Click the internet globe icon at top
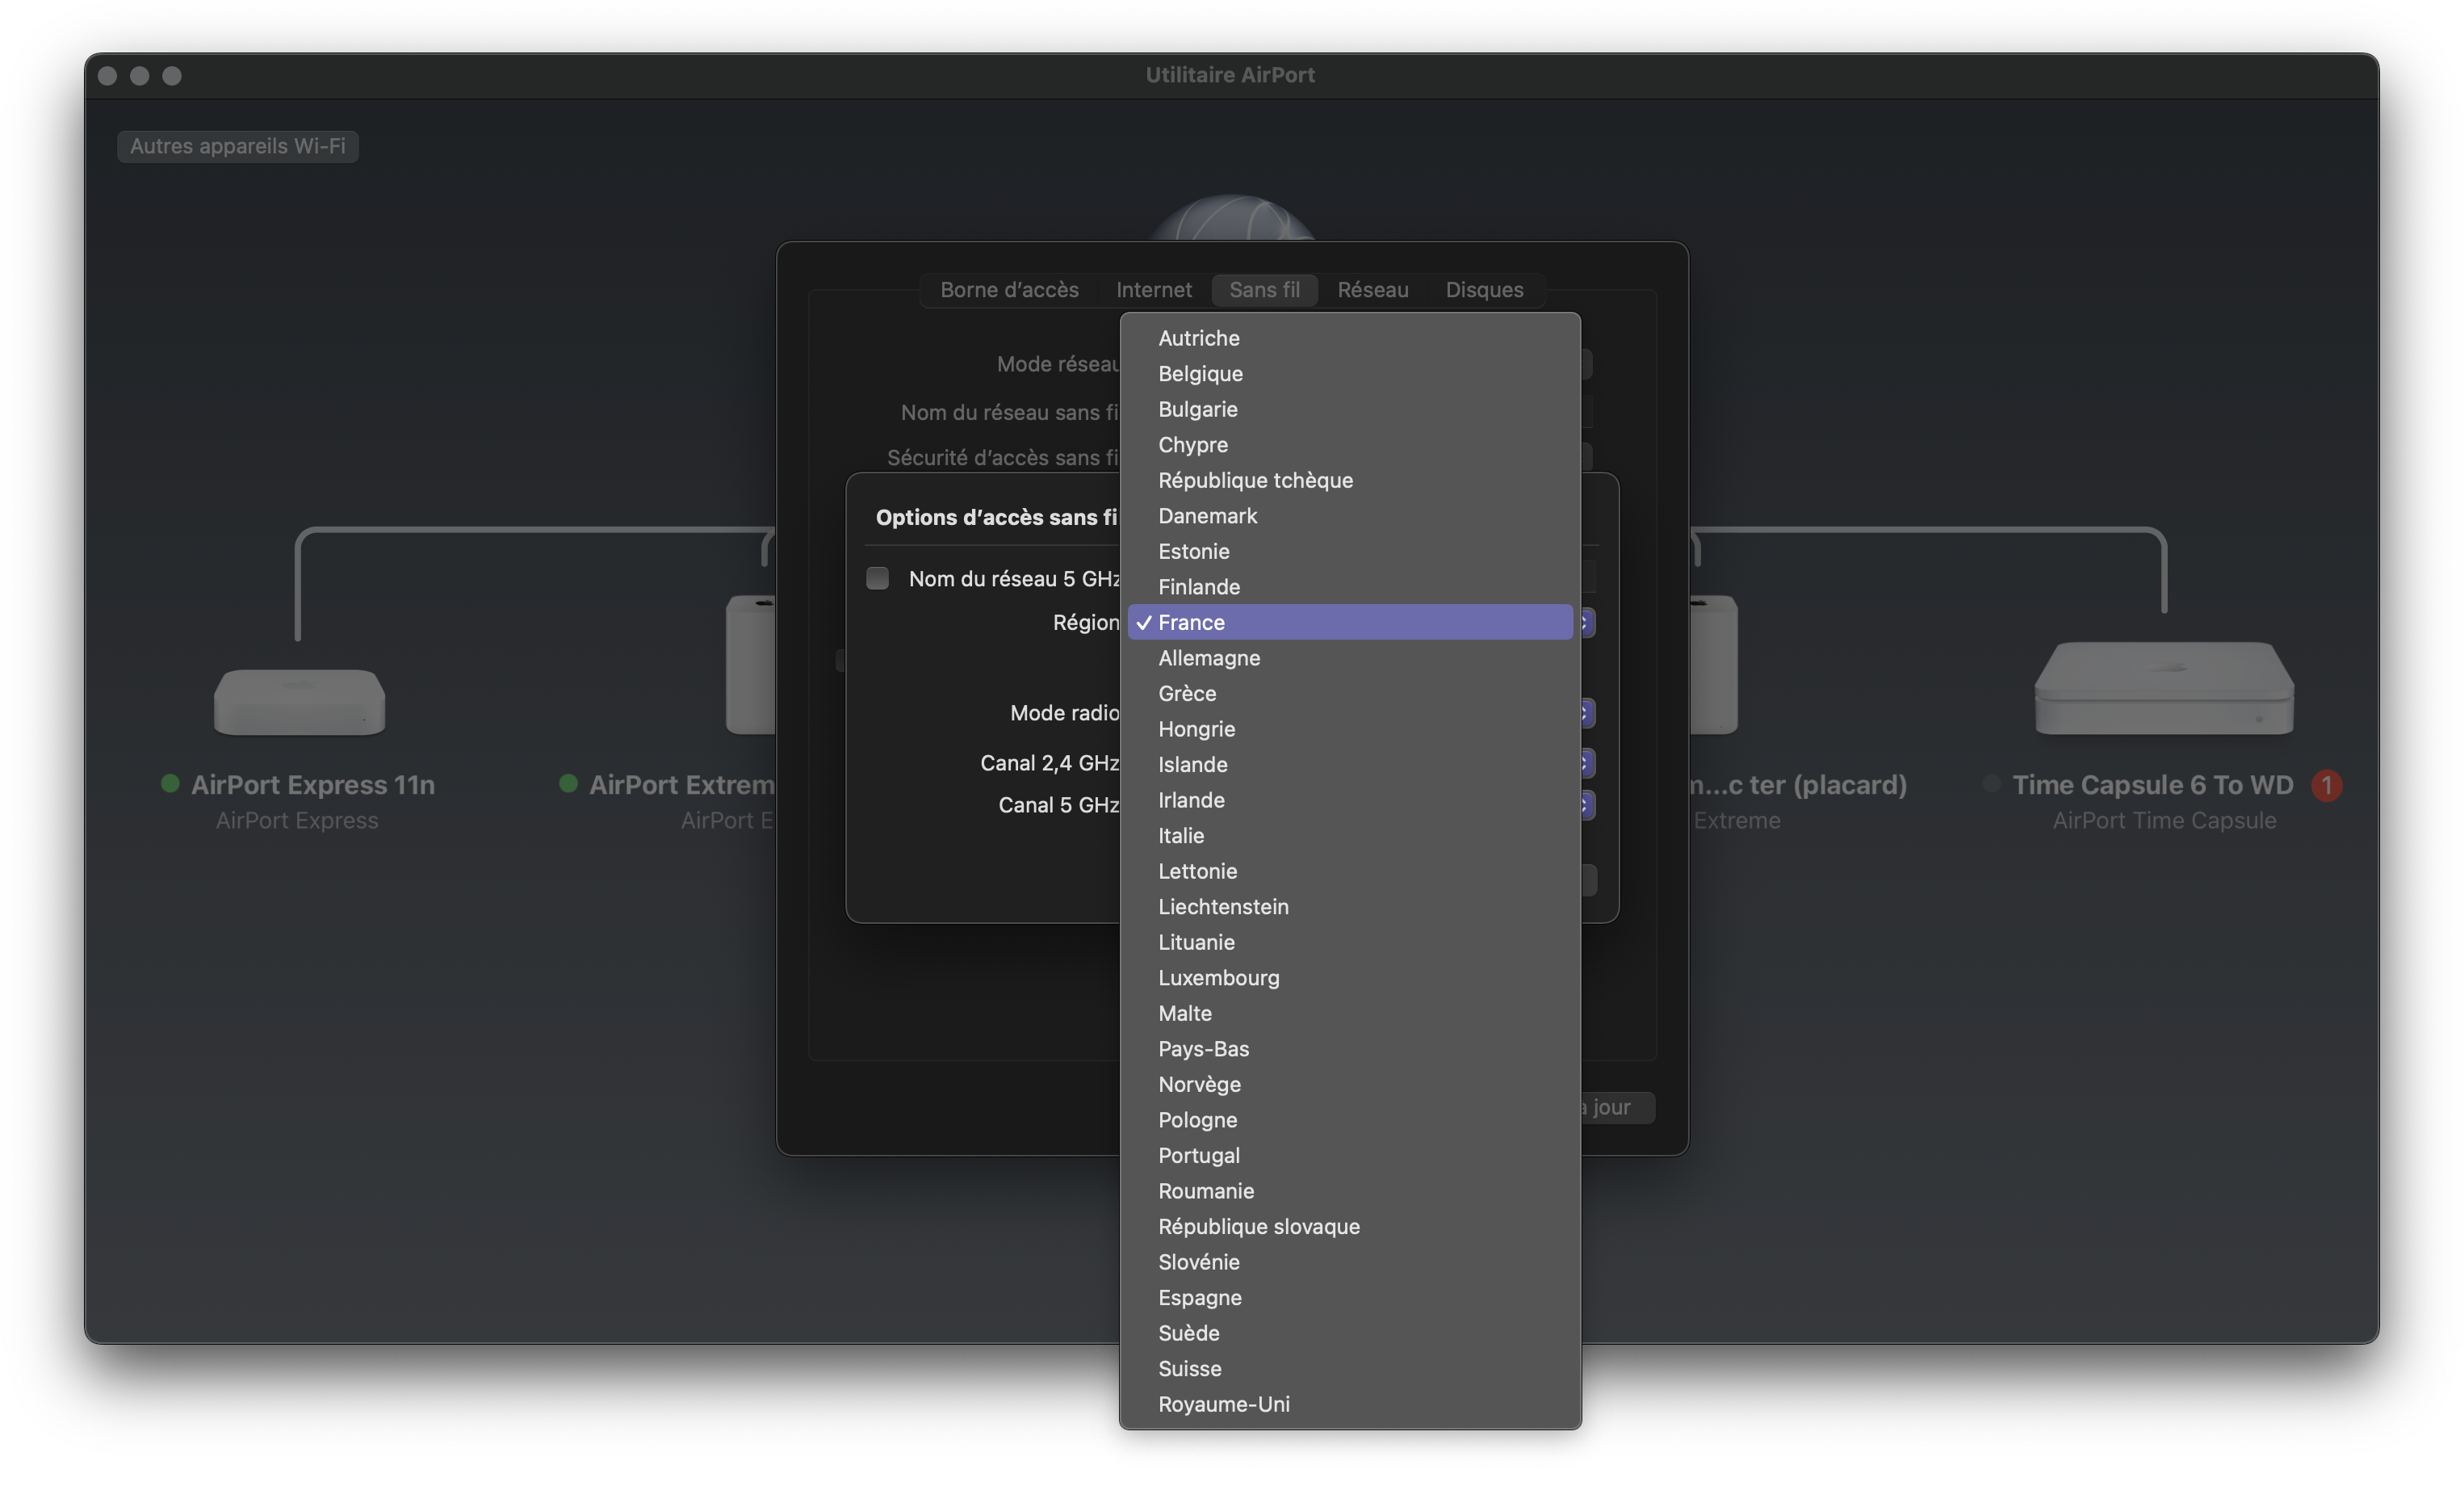Viewport: 2464px width, 1503px height. 1233,218
